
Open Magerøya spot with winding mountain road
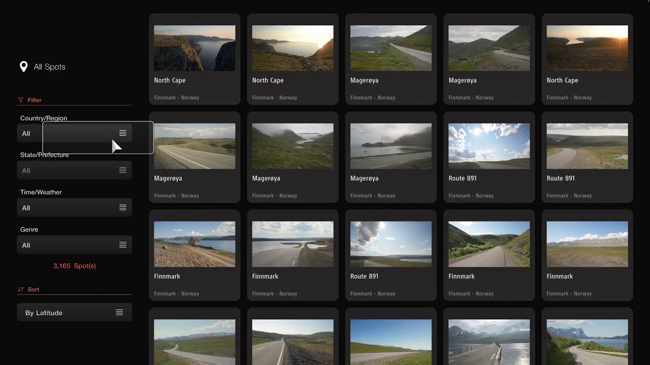(x=489, y=59)
